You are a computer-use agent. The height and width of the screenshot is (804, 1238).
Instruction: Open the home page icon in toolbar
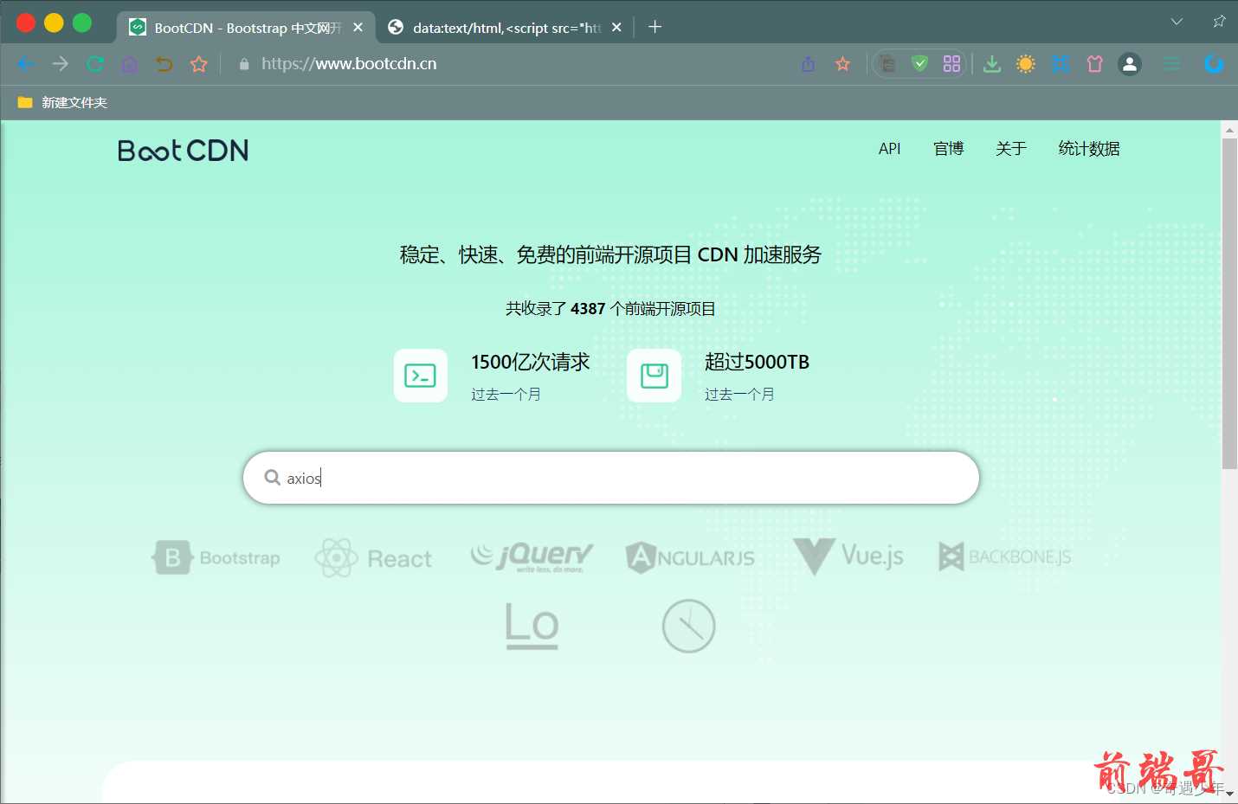click(129, 64)
